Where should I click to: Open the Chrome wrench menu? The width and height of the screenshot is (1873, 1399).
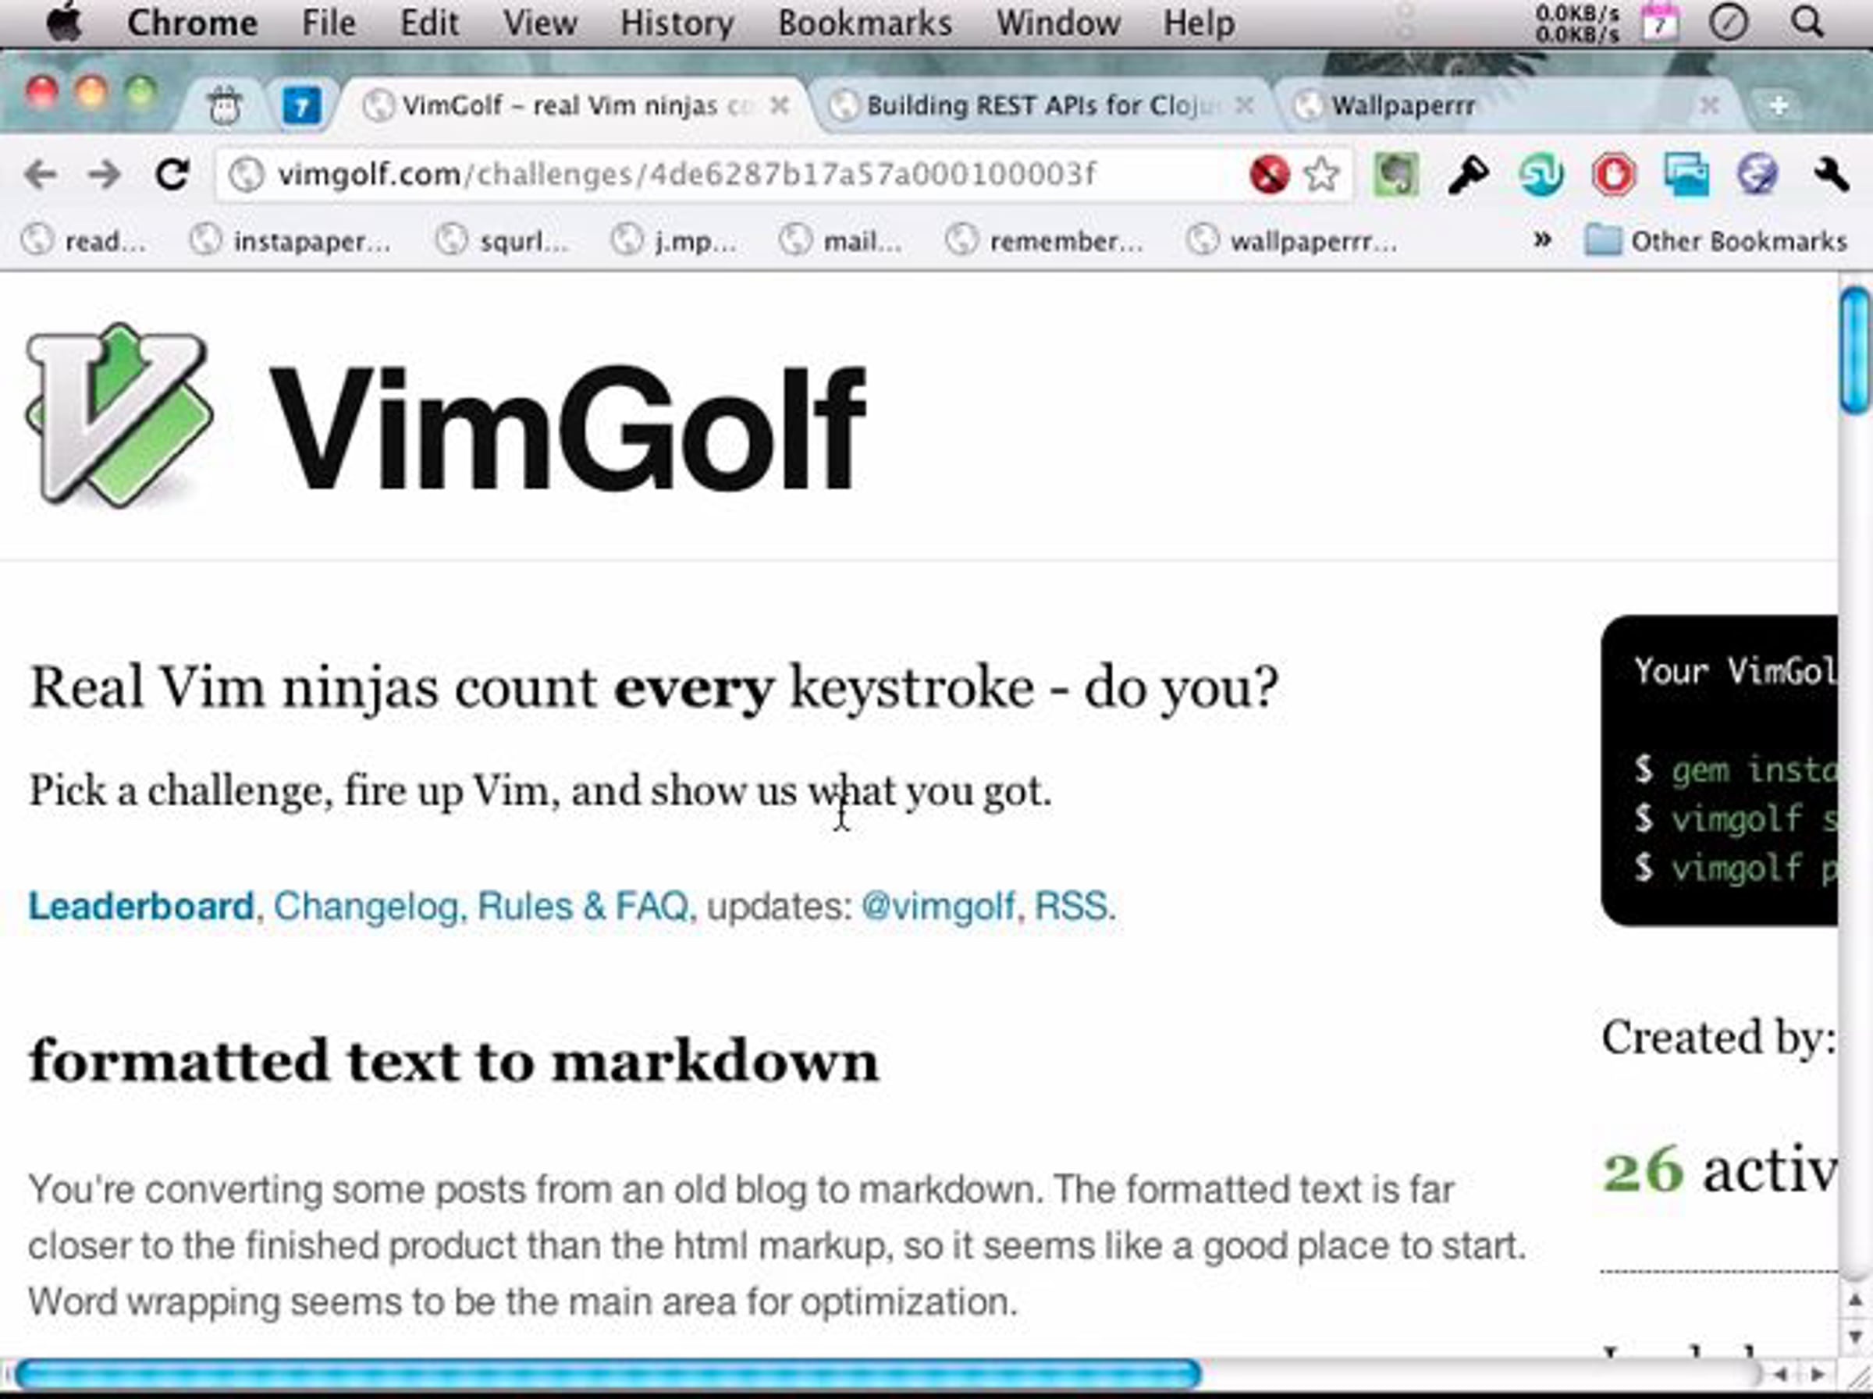coord(1831,174)
